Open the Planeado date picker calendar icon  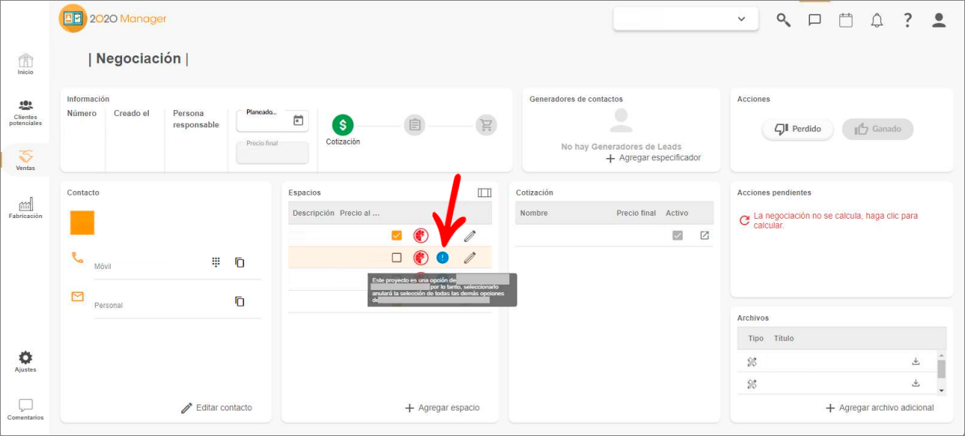pos(298,120)
